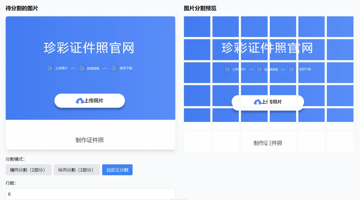
Task: Select 纵向分割（2部分）split mode
Action: pyautogui.click(x=77, y=170)
